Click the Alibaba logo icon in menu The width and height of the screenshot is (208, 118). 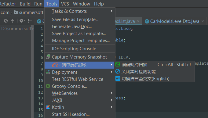click(56, 65)
